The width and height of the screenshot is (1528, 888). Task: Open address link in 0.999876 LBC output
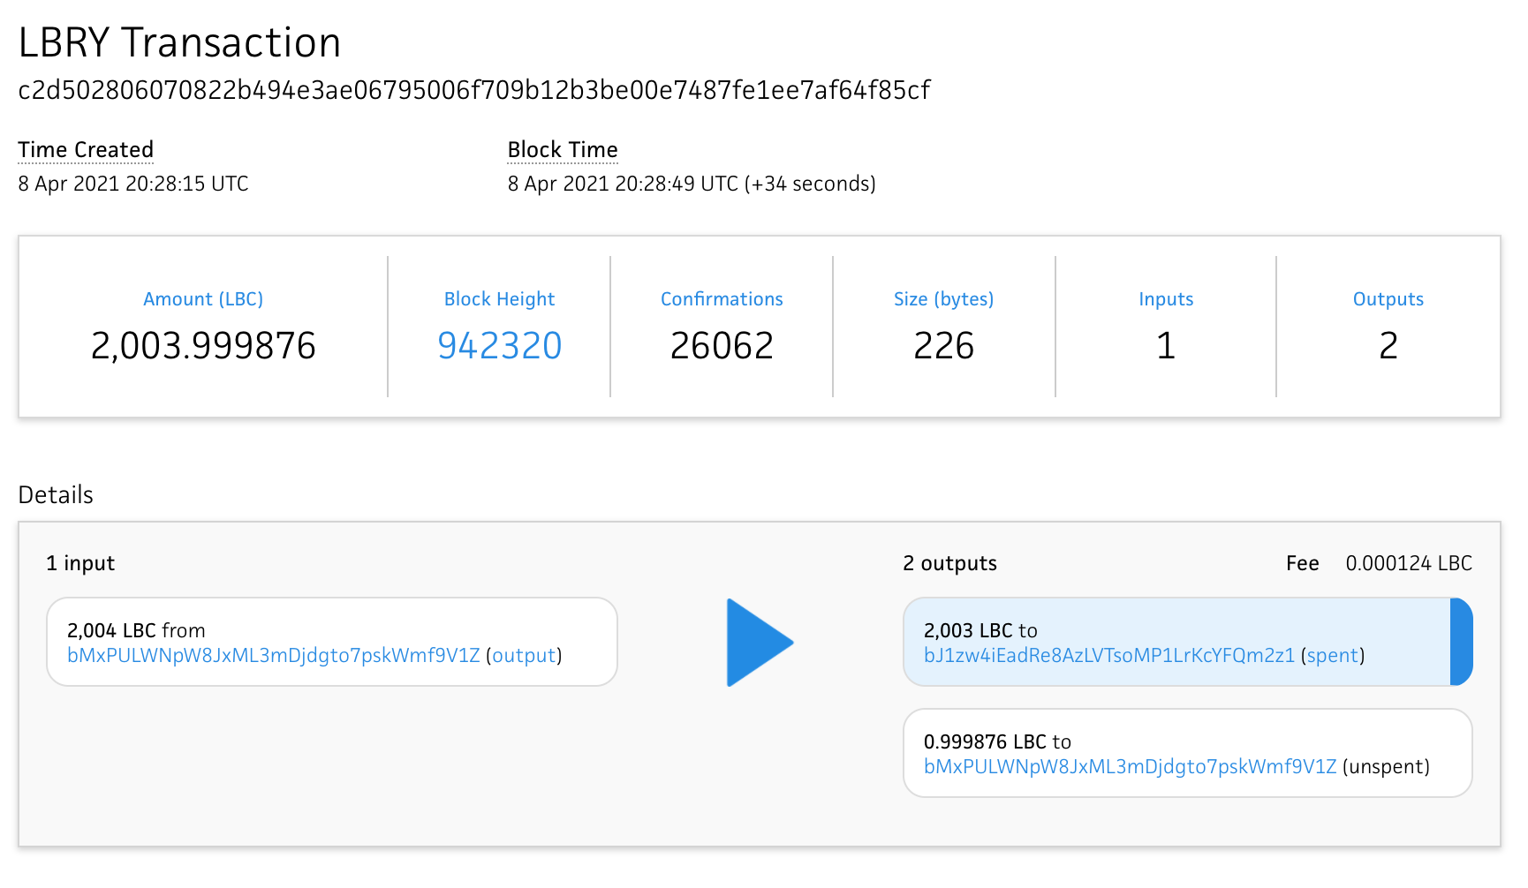click(x=1131, y=767)
